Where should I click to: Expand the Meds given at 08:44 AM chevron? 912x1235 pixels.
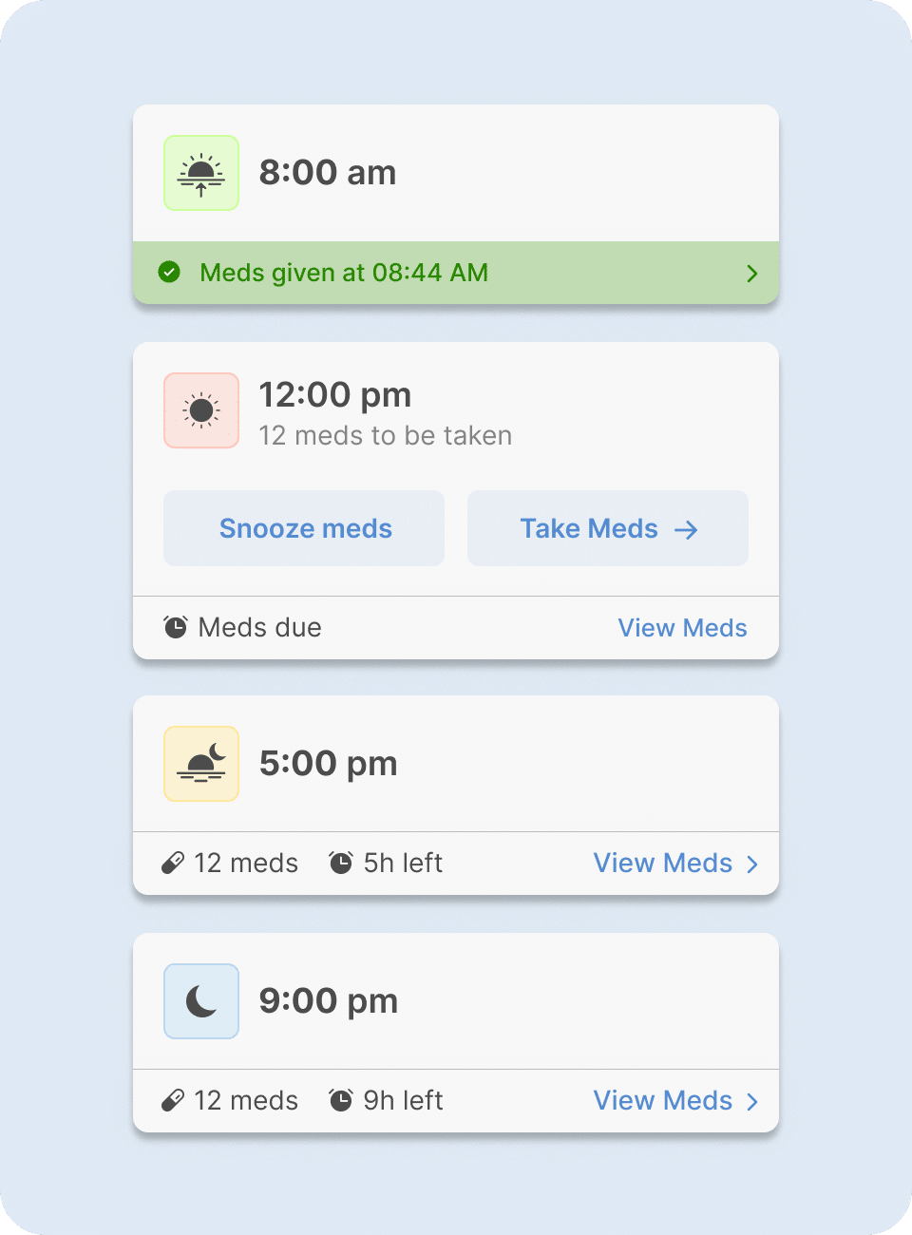(x=752, y=274)
